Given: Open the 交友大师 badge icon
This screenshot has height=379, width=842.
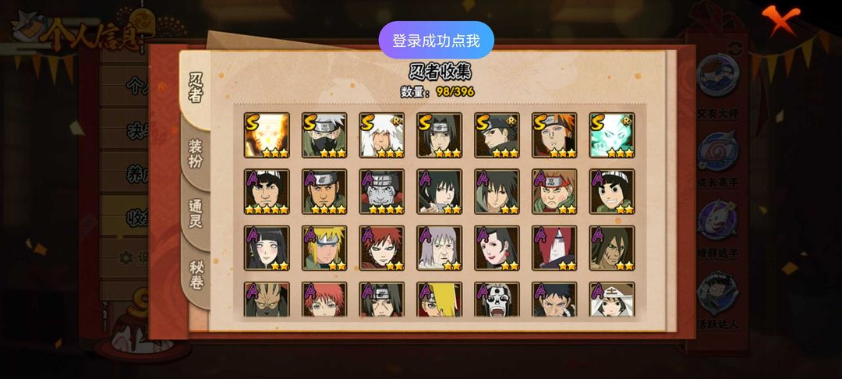Looking at the screenshot, I should (718, 75).
